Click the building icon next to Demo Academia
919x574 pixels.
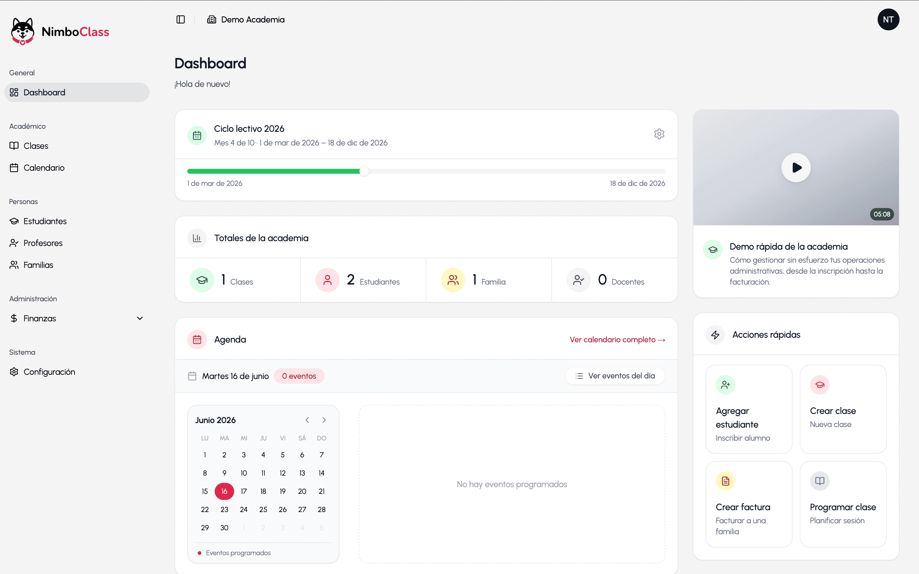211,19
